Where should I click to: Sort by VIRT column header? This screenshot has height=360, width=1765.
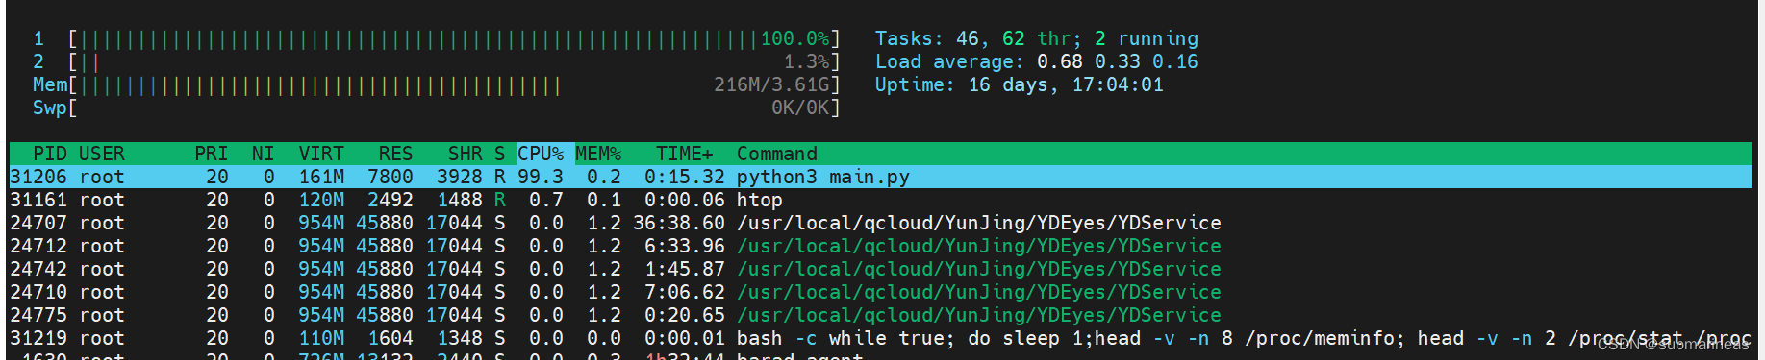(321, 154)
